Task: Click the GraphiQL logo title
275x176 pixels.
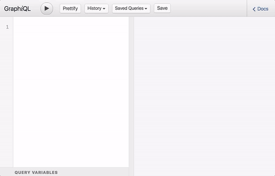Action: click(x=18, y=9)
